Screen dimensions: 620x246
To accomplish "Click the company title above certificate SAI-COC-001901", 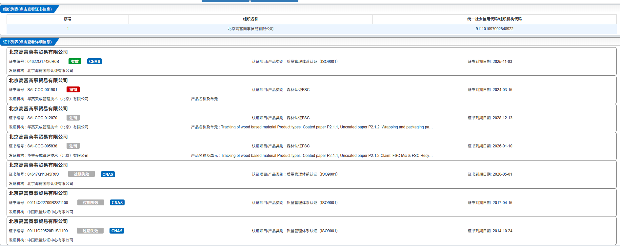I will pos(38,80).
